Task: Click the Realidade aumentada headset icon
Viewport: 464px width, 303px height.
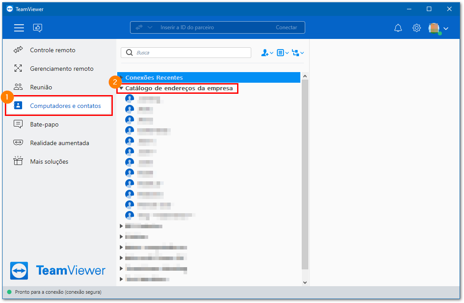Action: (x=18, y=142)
